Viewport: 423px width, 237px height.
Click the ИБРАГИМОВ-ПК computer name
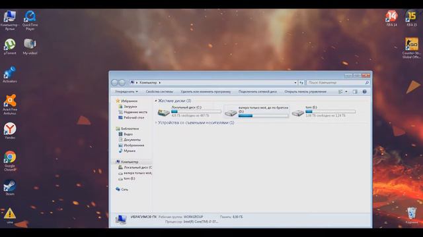click(143, 217)
